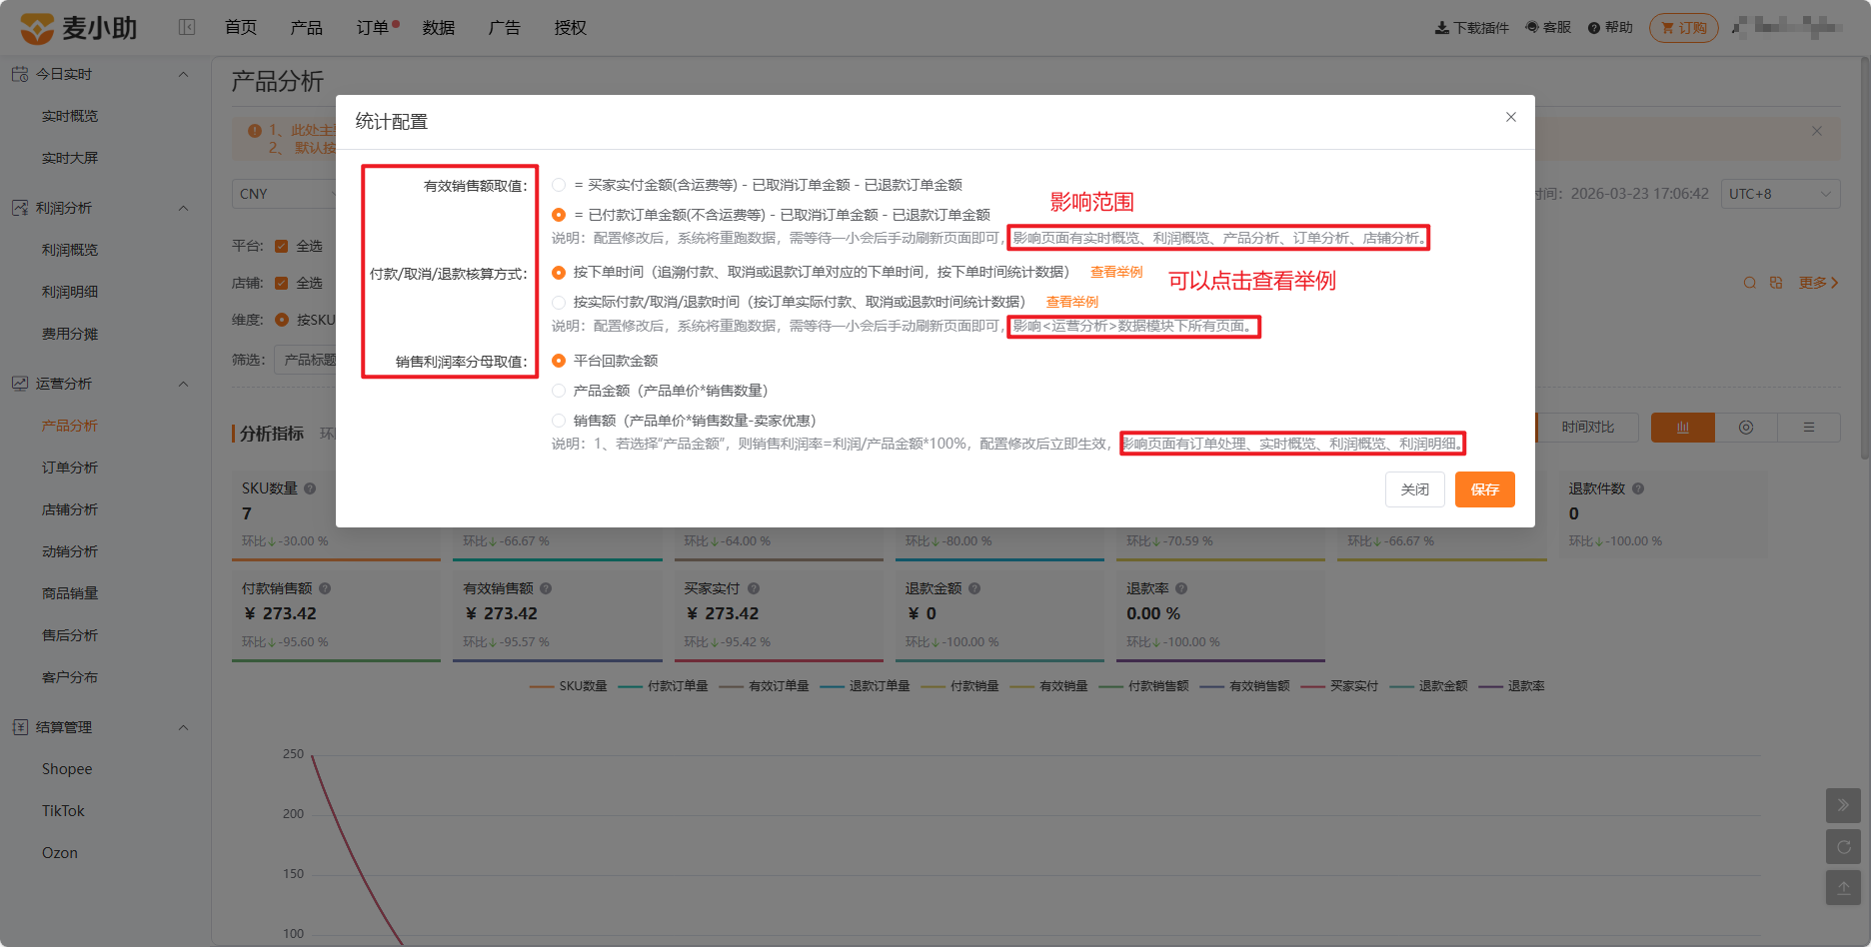Image resolution: width=1871 pixels, height=947 pixels.
Task: Click the 退款件数 help question icon
Action: (1638, 488)
